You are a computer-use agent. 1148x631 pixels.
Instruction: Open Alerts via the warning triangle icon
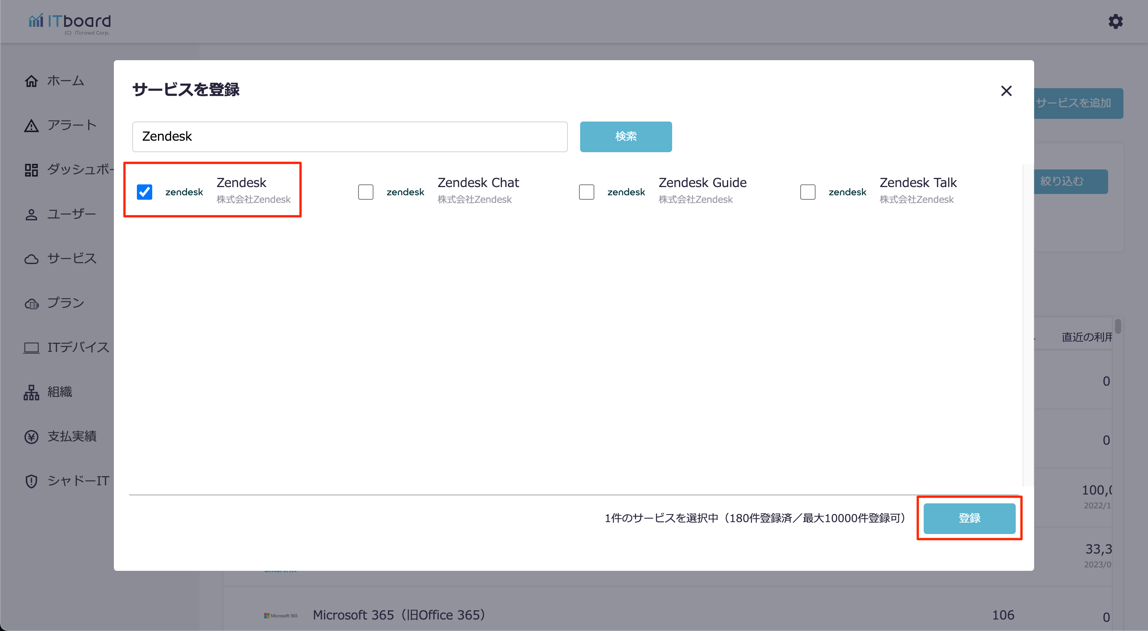coord(31,126)
